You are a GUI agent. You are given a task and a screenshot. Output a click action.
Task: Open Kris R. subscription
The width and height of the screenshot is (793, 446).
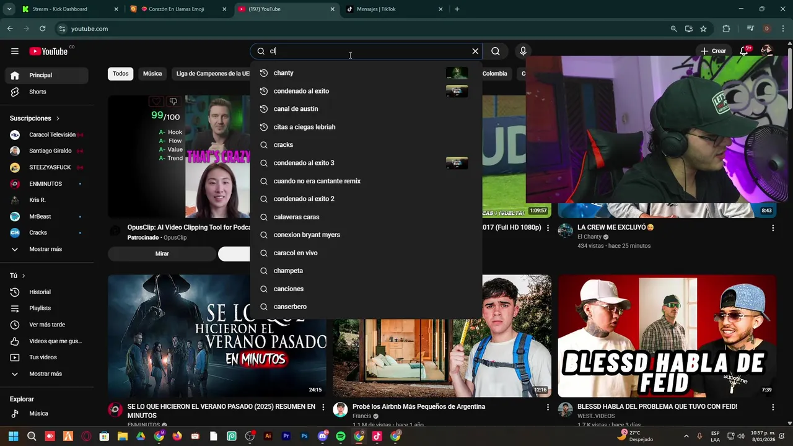[48, 200]
